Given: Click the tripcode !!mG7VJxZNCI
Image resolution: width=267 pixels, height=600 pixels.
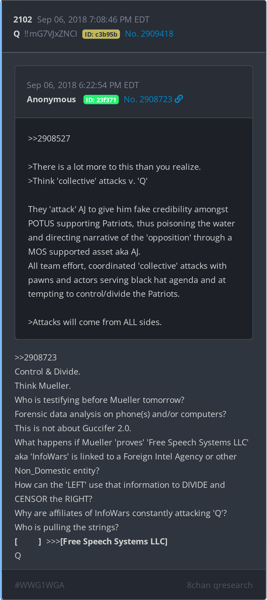Looking at the screenshot, I should point(51,34).
